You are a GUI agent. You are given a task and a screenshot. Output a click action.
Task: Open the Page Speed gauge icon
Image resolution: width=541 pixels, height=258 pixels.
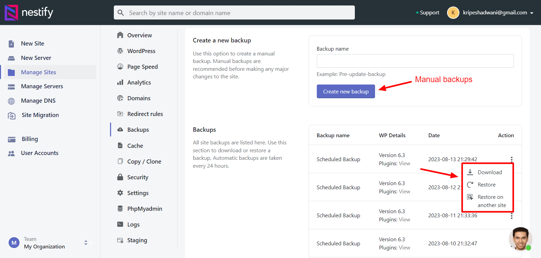click(x=120, y=67)
